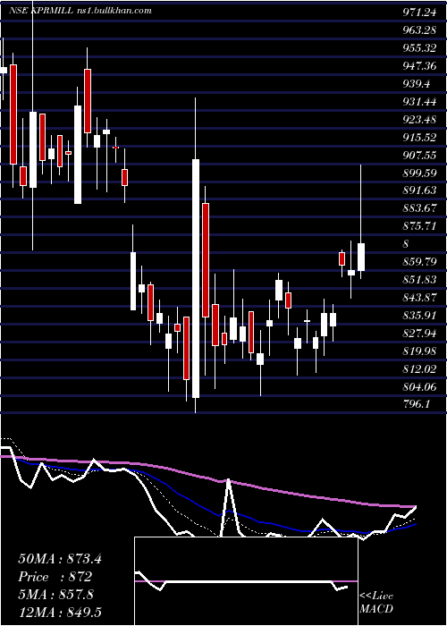The width and height of the screenshot is (447, 626).
Task: Click the MACD inset chart panel
Action: pos(246,581)
